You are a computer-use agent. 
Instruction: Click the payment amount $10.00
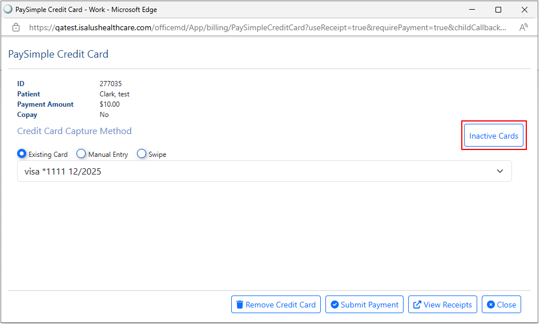point(110,104)
